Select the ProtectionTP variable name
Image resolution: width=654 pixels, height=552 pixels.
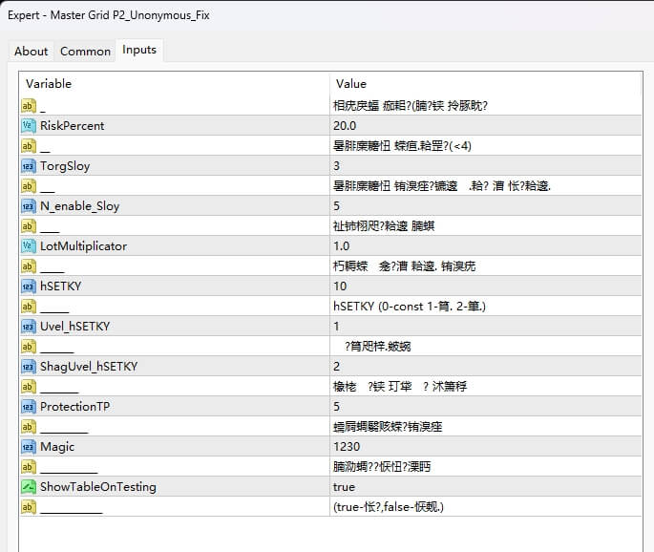pos(75,407)
